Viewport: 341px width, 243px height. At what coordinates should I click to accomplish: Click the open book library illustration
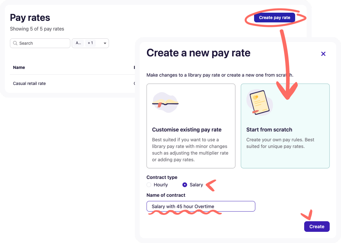click(x=165, y=102)
